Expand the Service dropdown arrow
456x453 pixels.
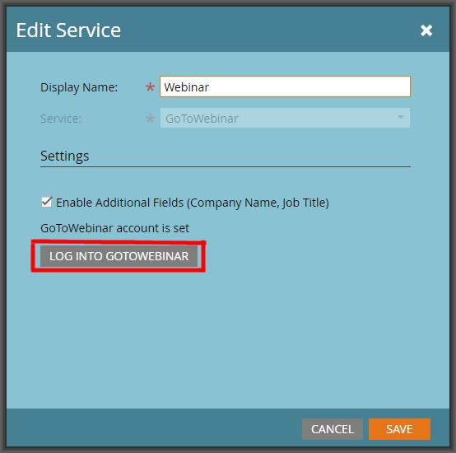click(401, 117)
